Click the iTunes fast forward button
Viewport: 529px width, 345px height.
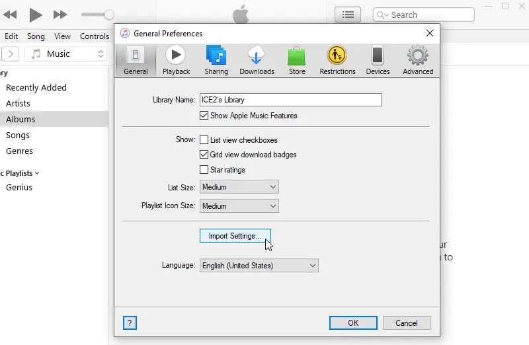tap(60, 15)
